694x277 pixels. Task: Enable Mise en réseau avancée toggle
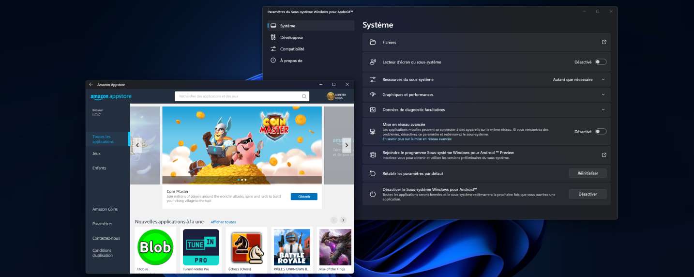[601, 131]
